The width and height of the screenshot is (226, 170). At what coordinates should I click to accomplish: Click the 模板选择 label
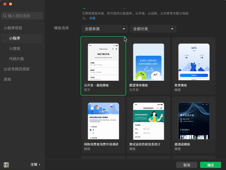pyautogui.click(x=61, y=28)
